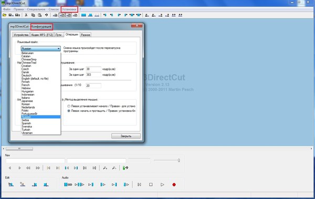Click the Play triangle button in Audio
The width and height of the screenshot is (315, 199).
[162, 184]
